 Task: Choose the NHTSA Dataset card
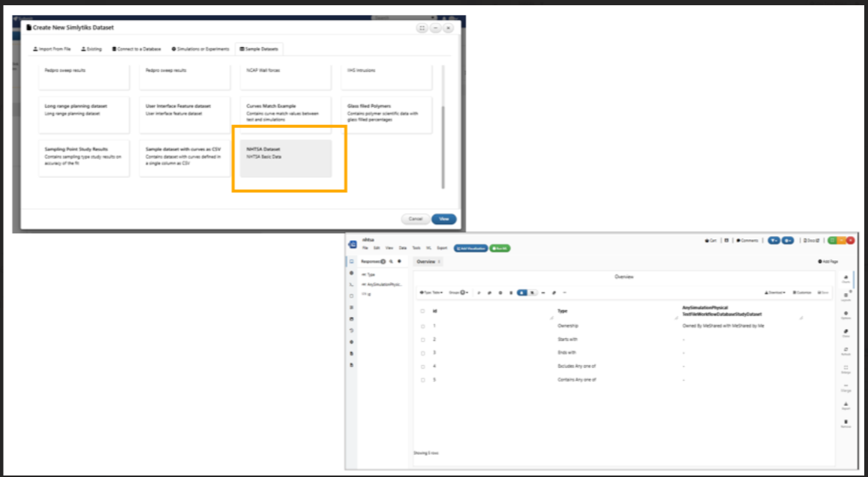point(286,159)
